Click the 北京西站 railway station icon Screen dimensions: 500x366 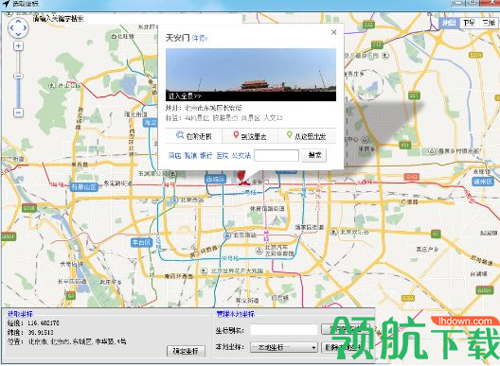pos(174,200)
